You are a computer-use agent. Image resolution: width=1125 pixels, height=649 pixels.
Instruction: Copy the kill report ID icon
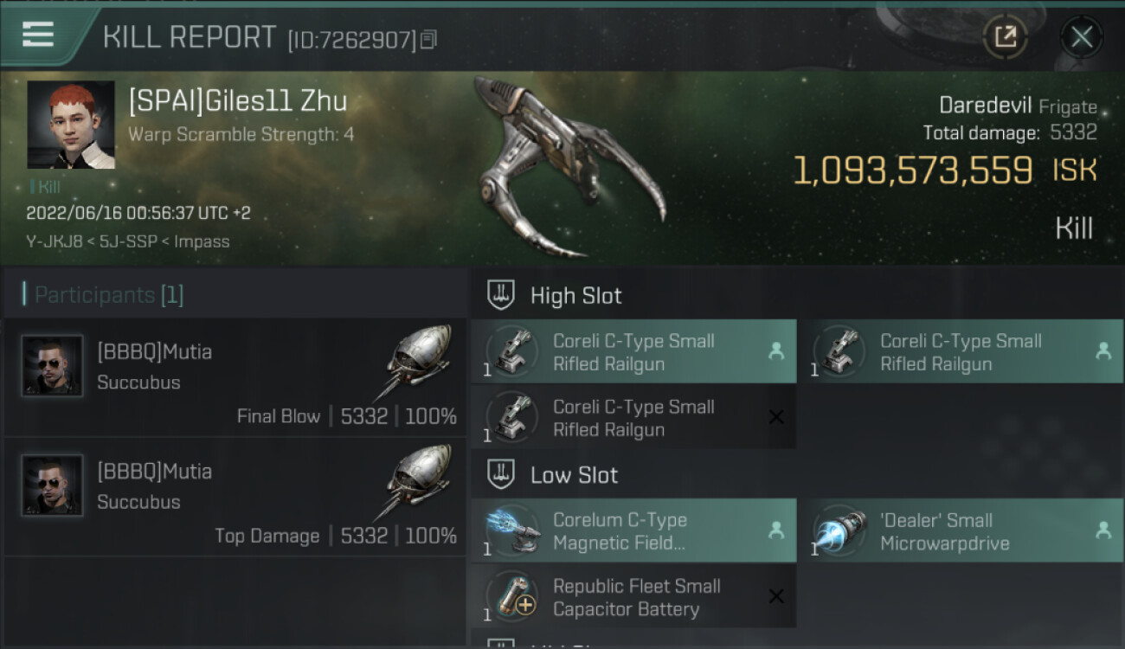[x=429, y=40]
